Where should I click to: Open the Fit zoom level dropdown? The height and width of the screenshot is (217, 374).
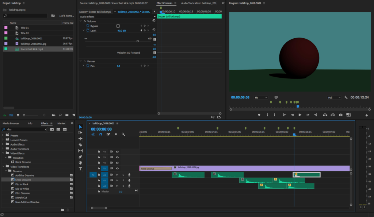click(x=261, y=98)
